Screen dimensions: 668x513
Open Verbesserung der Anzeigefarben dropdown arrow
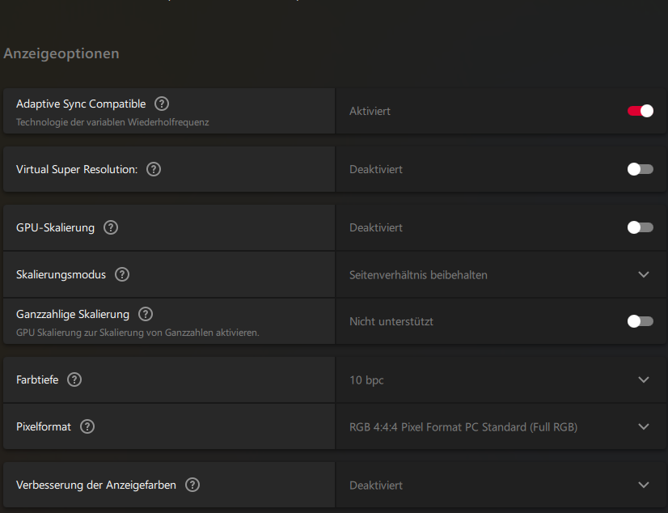(644, 485)
